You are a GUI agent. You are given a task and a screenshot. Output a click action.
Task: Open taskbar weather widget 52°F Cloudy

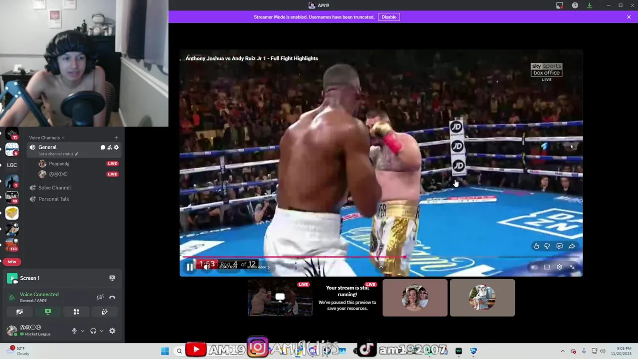click(x=19, y=351)
